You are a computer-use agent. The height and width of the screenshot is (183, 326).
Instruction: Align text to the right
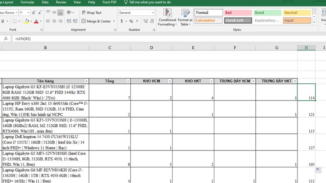click(60, 21)
